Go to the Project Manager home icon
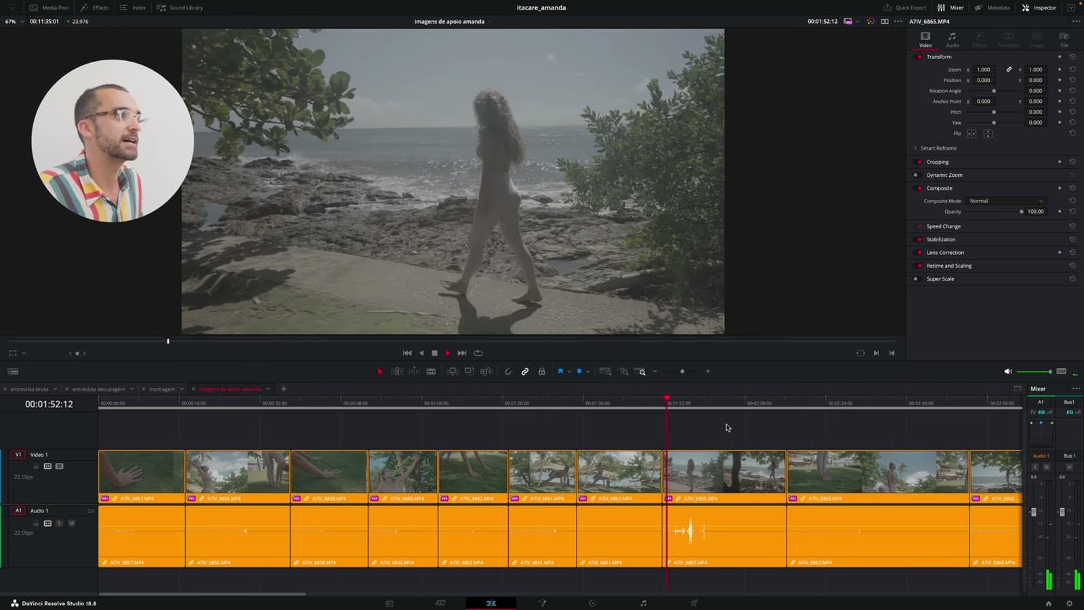This screenshot has width=1084, height=610. [x=1049, y=603]
